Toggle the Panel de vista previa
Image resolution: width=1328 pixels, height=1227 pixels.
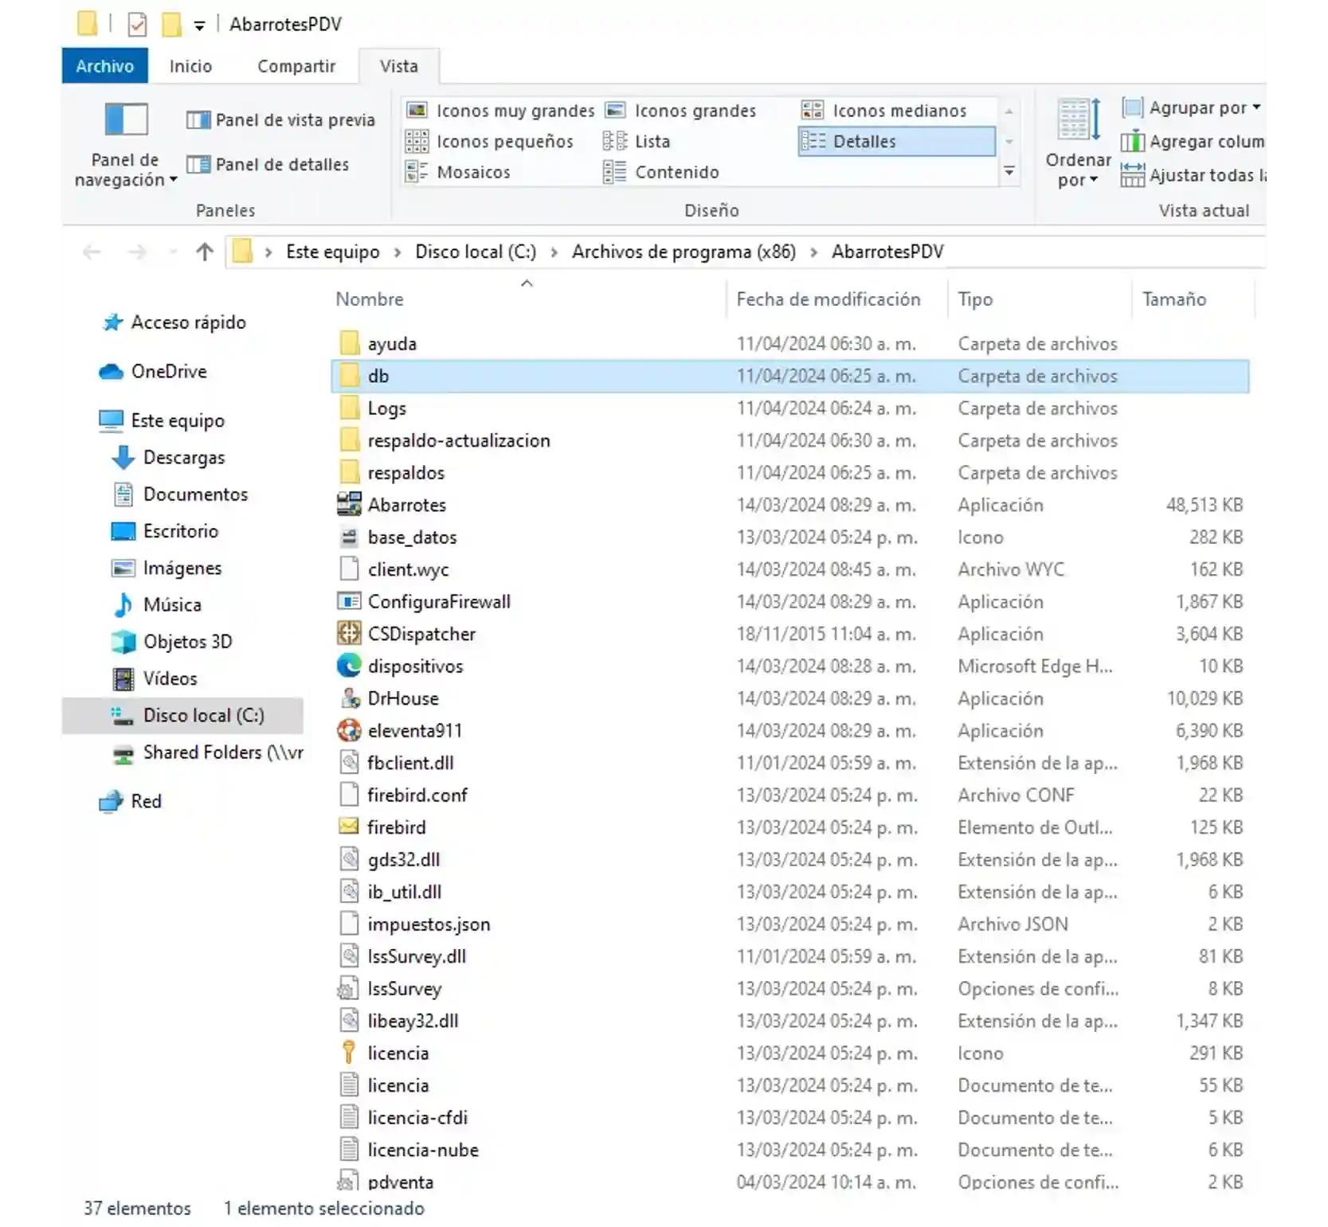(280, 120)
